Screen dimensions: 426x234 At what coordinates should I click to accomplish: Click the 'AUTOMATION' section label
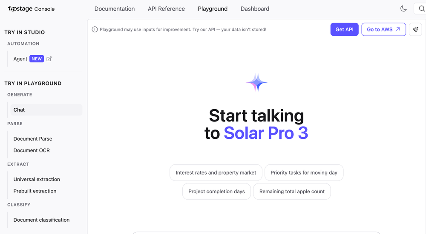23,44
